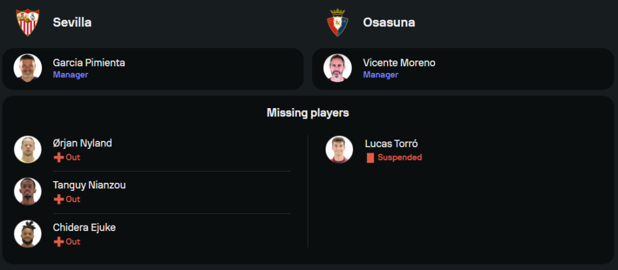
Task: Open the Osasuna team name link
Action: click(389, 23)
